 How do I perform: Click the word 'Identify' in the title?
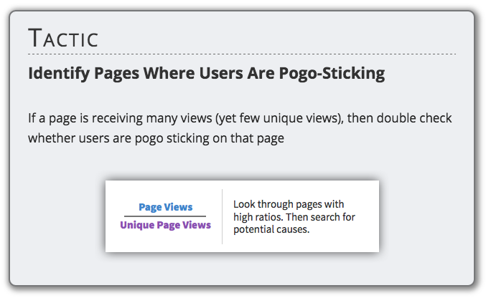point(59,74)
